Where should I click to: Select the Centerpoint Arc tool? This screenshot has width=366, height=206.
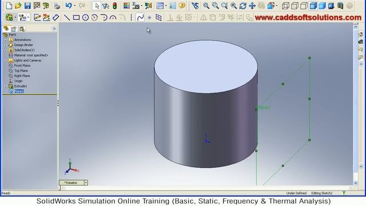click(x=94, y=17)
